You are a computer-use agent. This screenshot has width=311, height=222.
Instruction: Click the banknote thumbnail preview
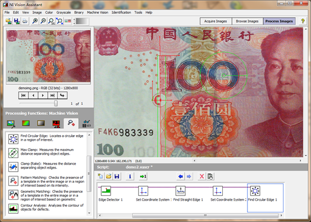click(x=48, y=56)
